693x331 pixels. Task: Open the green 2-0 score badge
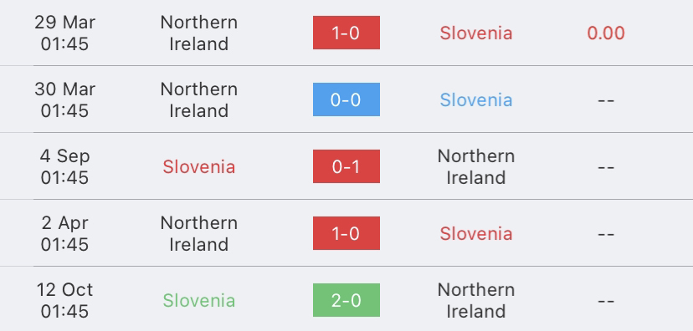click(x=346, y=300)
